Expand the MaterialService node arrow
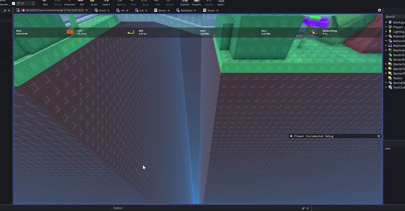The image size is (405, 211). (x=386, y=36)
